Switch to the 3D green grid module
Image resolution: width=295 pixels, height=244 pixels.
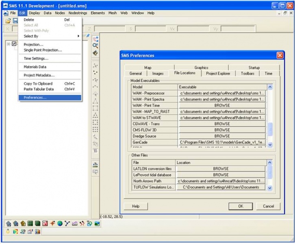(38, 224)
